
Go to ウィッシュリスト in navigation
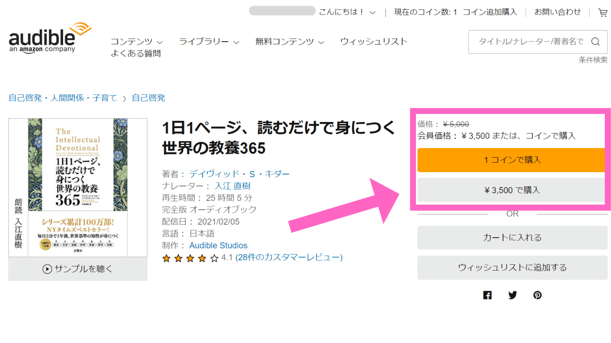coord(374,42)
